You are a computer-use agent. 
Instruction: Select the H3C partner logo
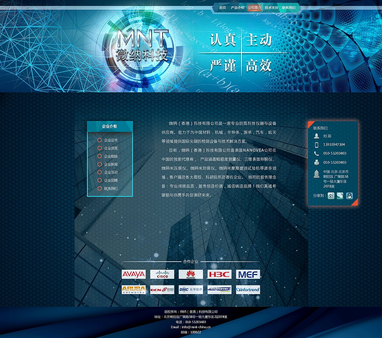click(219, 274)
